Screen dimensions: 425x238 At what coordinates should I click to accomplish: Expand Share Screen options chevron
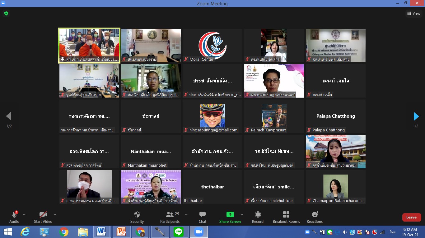(x=242, y=214)
